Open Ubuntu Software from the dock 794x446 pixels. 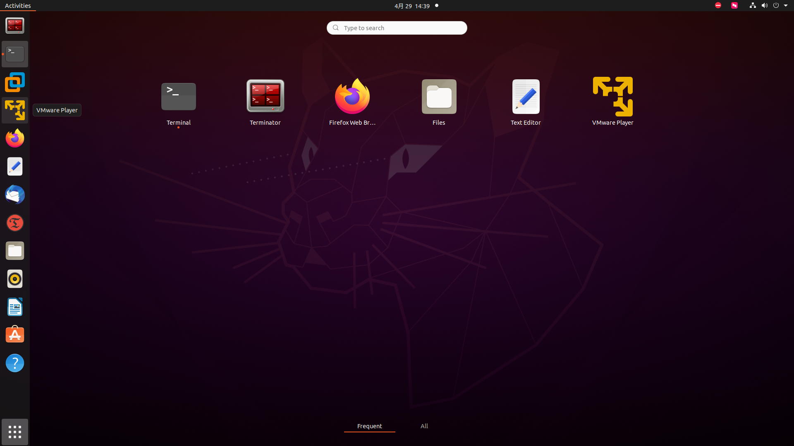tap(15, 335)
